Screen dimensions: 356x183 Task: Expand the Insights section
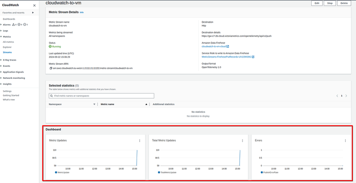pos(1,84)
